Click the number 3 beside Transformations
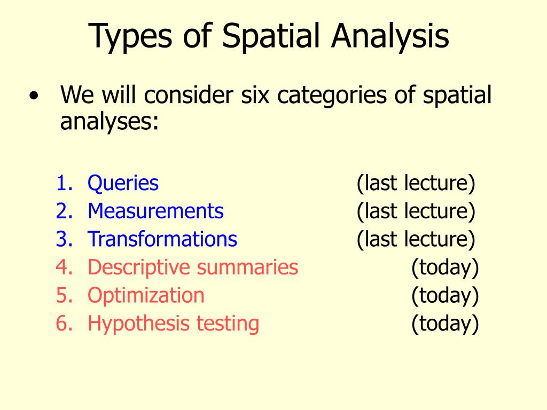Viewport: 547px width, 410px height. point(64,239)
